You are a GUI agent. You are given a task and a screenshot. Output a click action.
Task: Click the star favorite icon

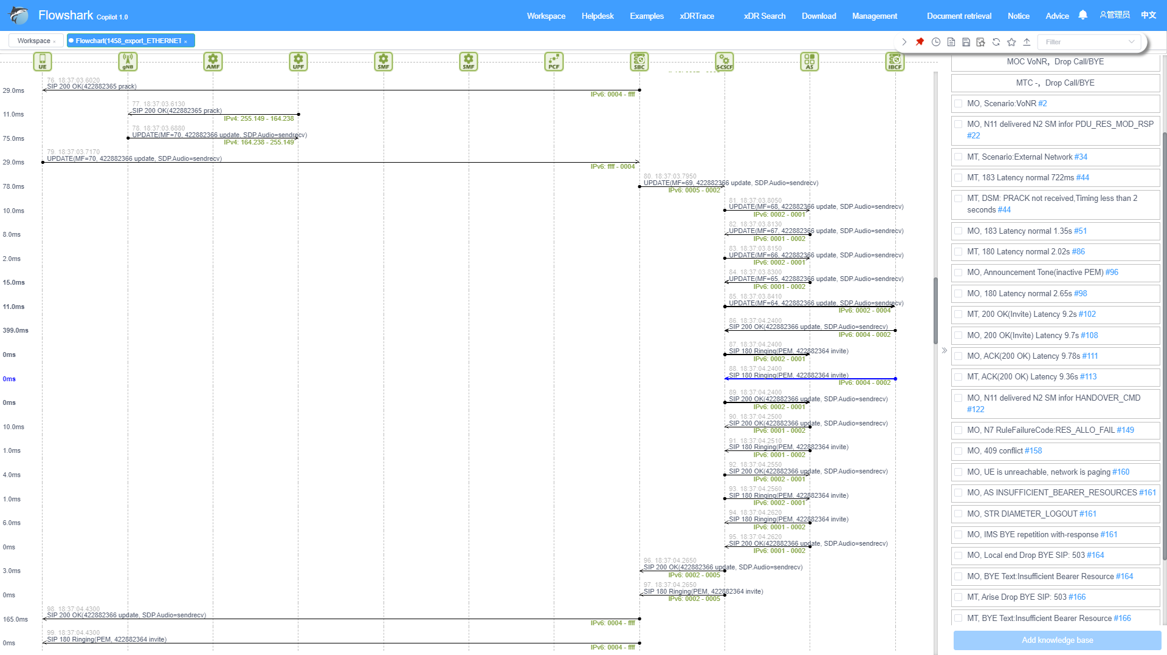coord(1011,42)
